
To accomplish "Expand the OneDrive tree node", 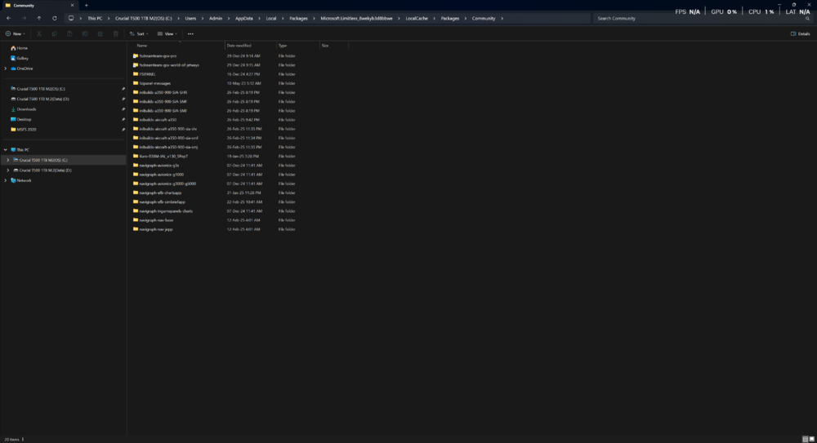I will [x=5, y=69].
